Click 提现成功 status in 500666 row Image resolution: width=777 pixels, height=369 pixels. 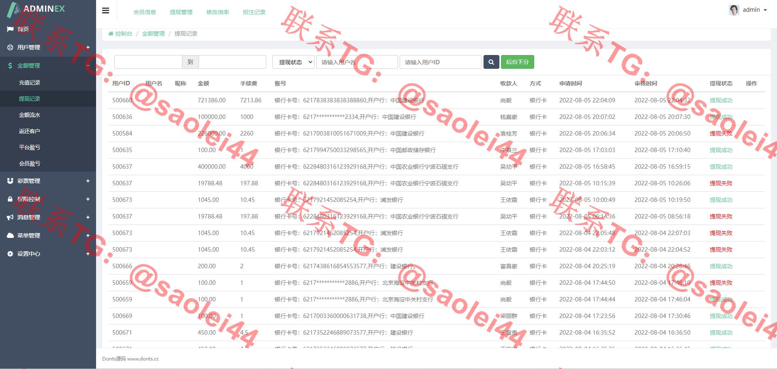coord(721,266)
